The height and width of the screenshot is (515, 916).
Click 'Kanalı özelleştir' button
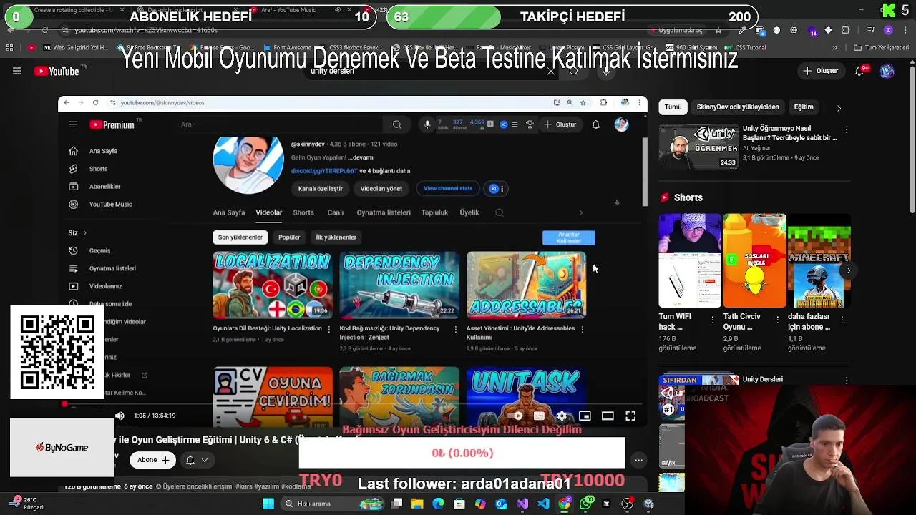[x=320, y=189]
